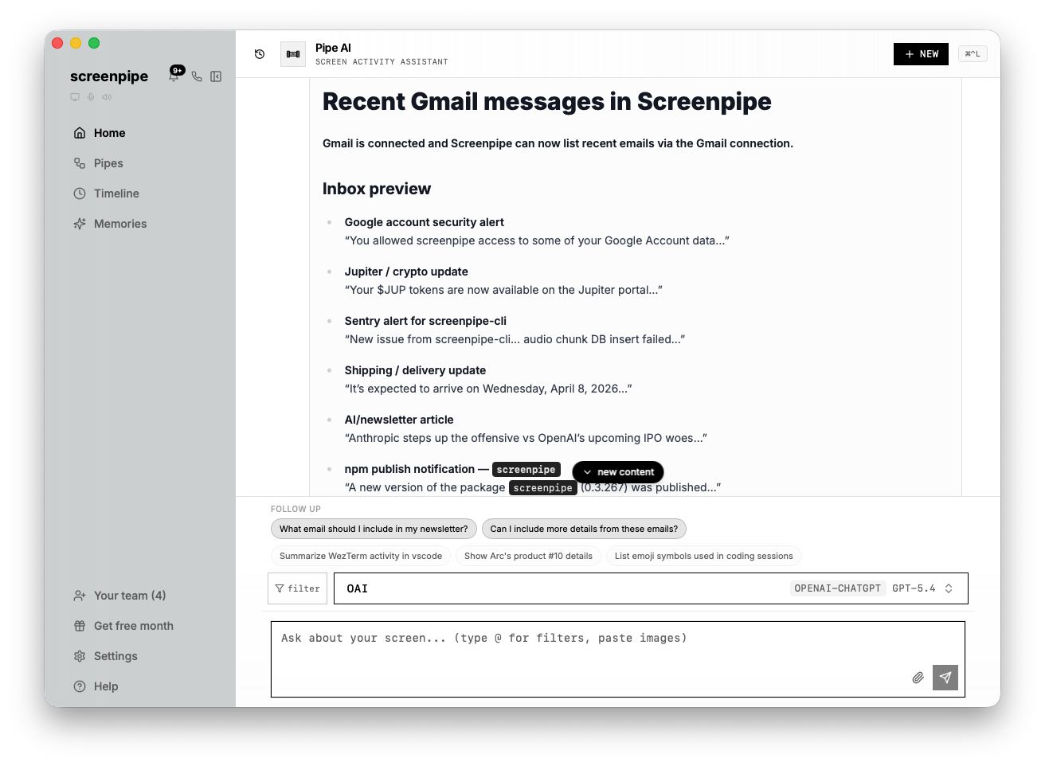This screenshot has height=766, width=1045.
Task: Click the phone call icon
Action: 197,76
